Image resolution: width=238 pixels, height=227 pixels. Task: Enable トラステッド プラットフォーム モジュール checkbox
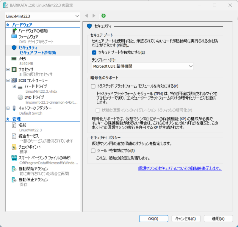pyautogui.click(x=93, y=86)
